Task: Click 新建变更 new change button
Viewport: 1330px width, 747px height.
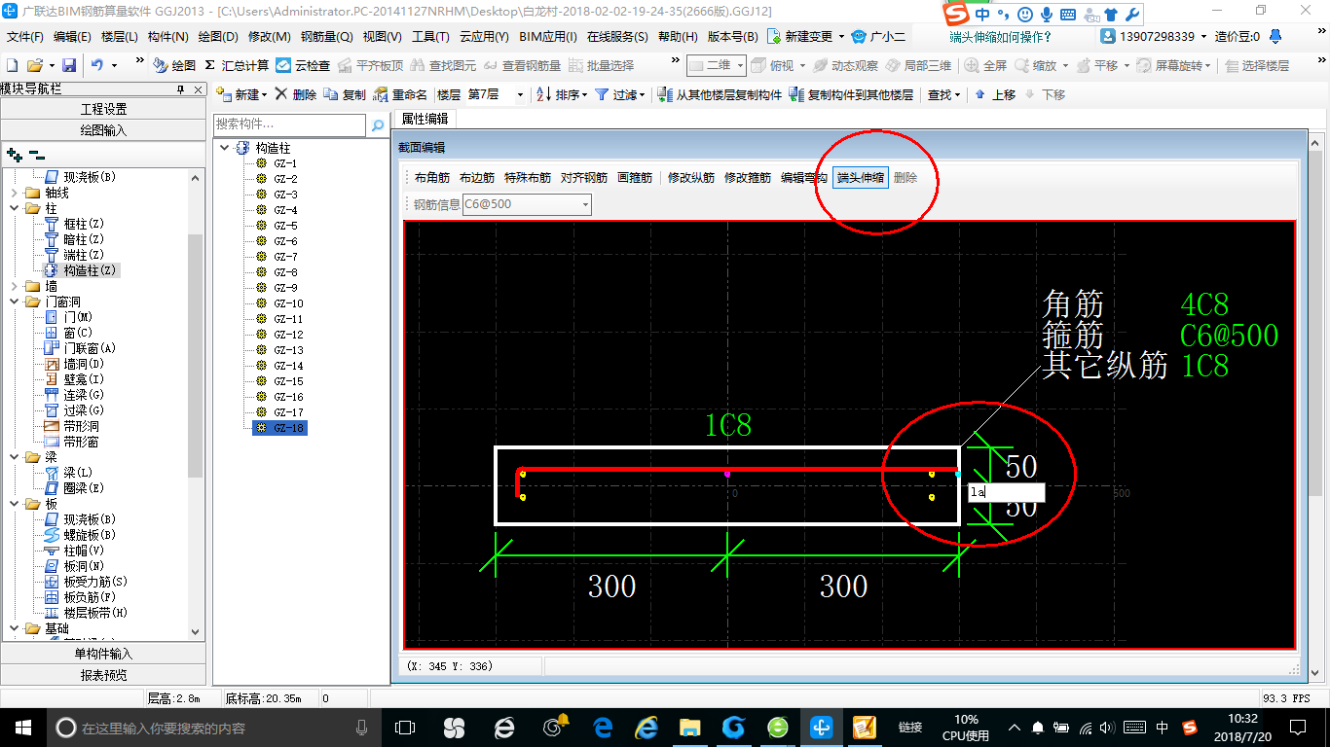Action: pos(806,37)
